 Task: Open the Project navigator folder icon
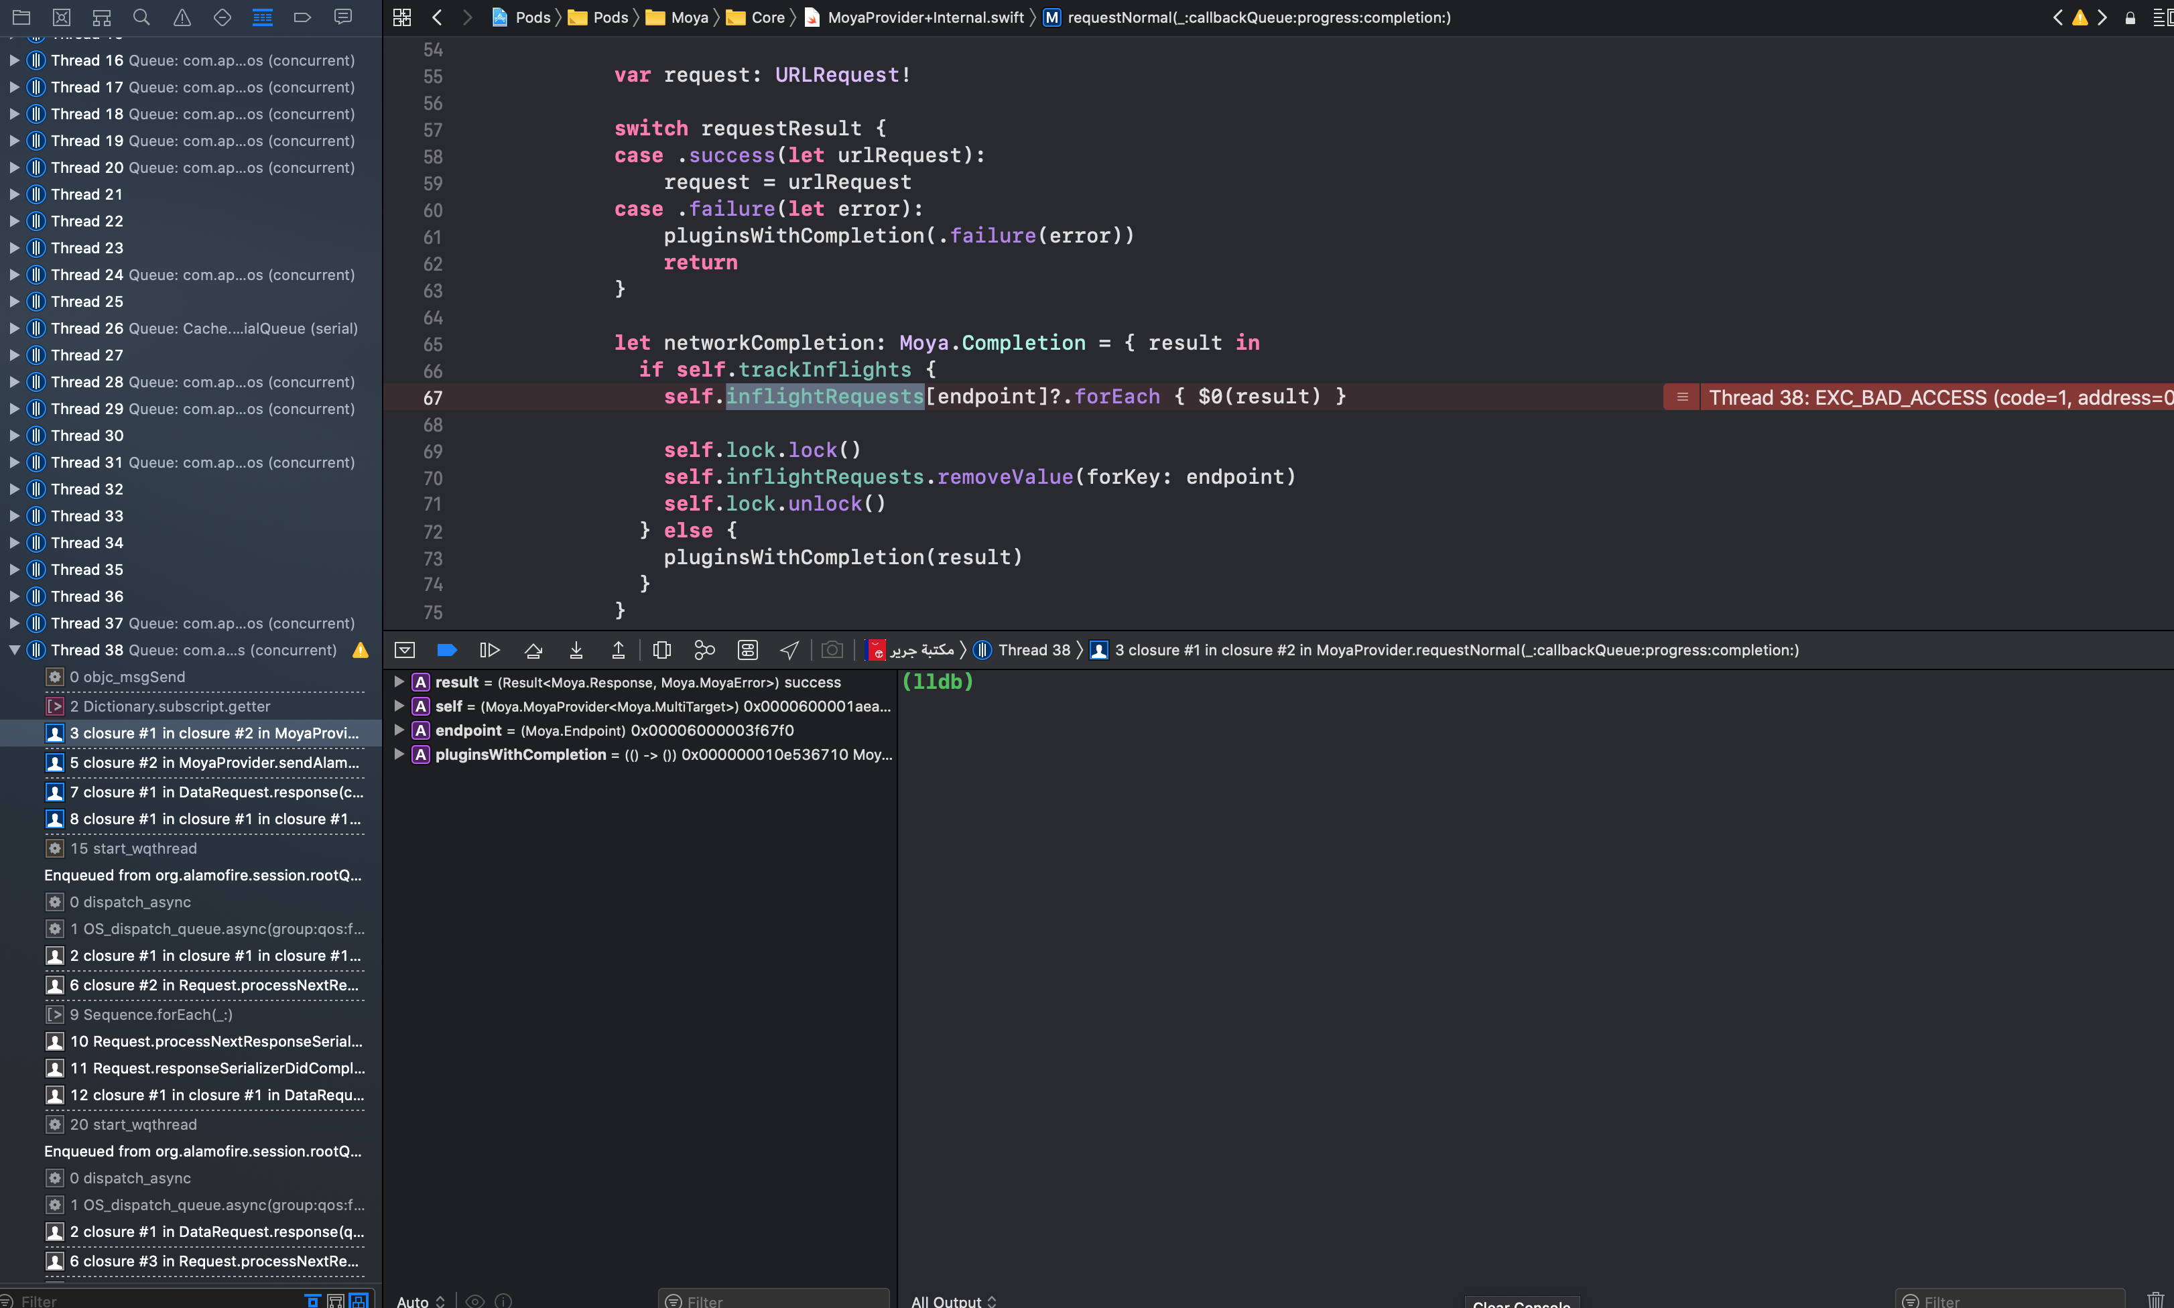(21, 17)
